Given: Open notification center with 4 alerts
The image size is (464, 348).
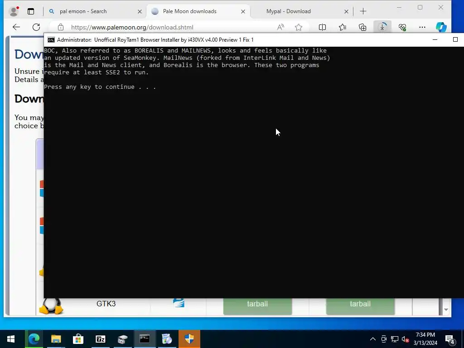Looking at the screenshot, I should [x=450, y=339].
